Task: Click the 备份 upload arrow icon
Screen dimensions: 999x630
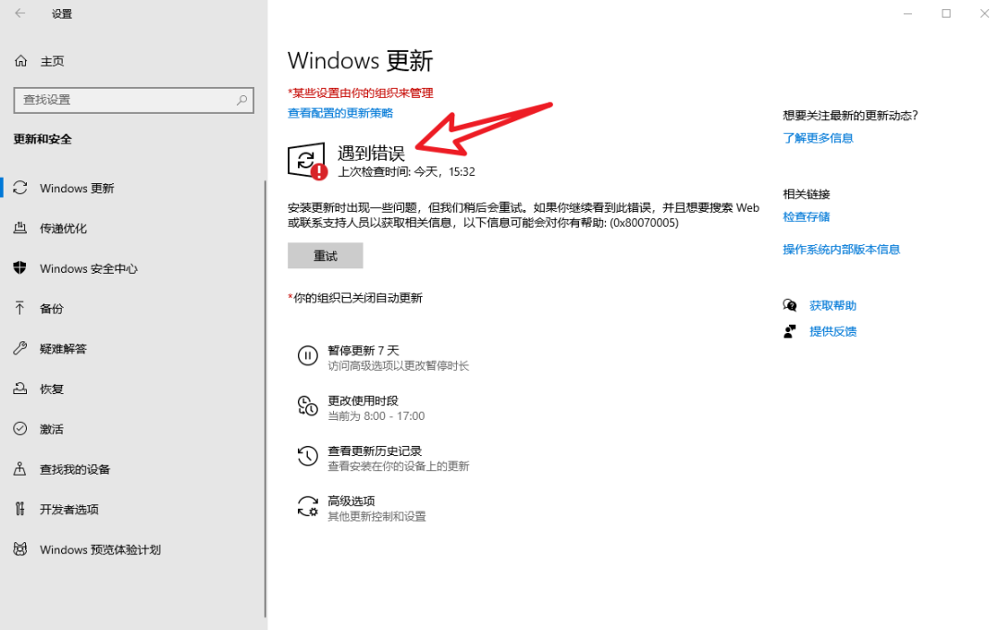Action: (20, 308)
